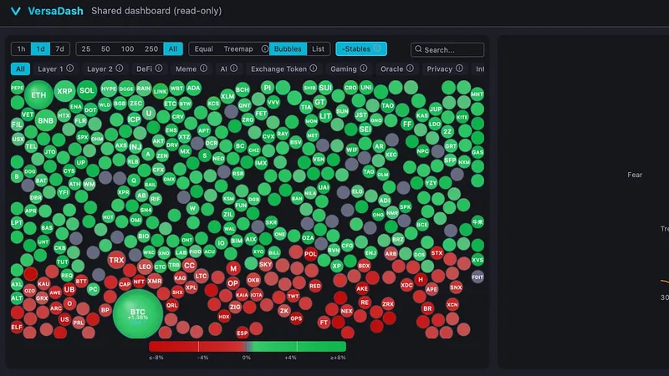Viewport: 669px width, 376px height.
Task: Switch to the Treemap view
Action: 238,49
